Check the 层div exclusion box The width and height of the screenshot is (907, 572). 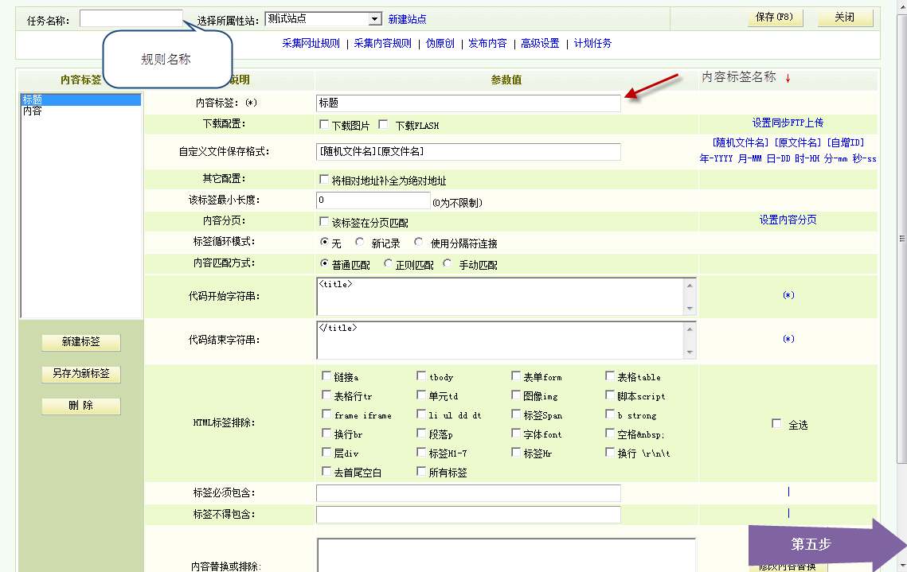[x=326, y=453]
